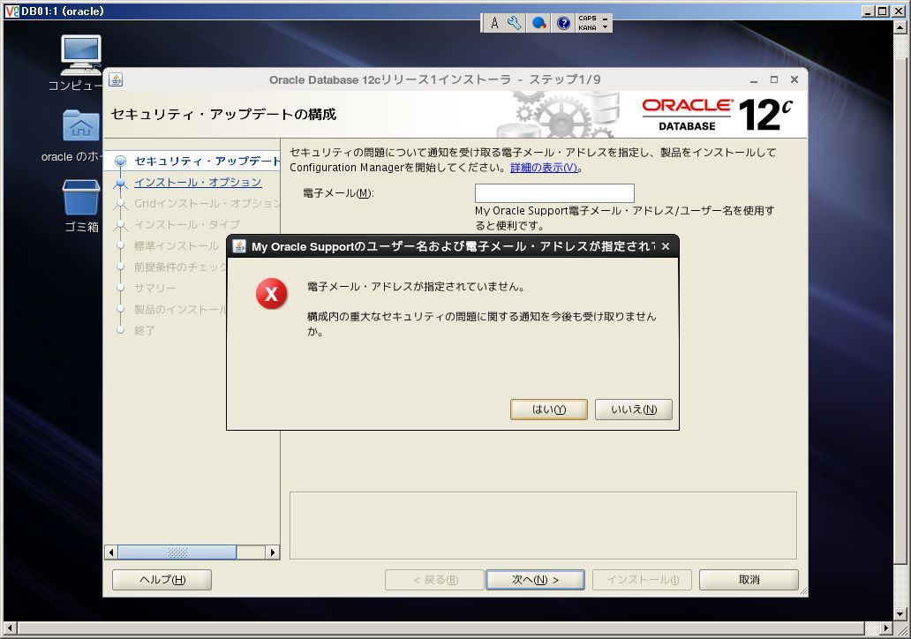911x639 pixels.
Task: Minimize the DB01:1 VNC window
Action: pos(868,11)
